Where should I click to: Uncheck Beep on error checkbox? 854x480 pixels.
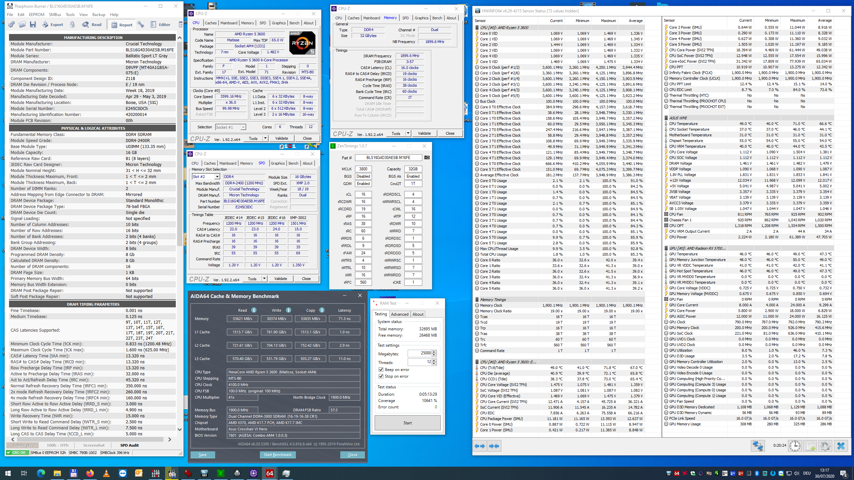381,370
